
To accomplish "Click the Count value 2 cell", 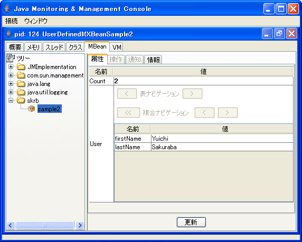I will [x=203, y=81].
